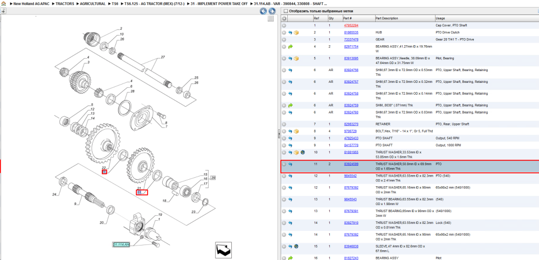Image resolution: width=539 pixels, height=260 pixels.
Task: Select callout 27 in the diagram
Action: coord(163,57)
